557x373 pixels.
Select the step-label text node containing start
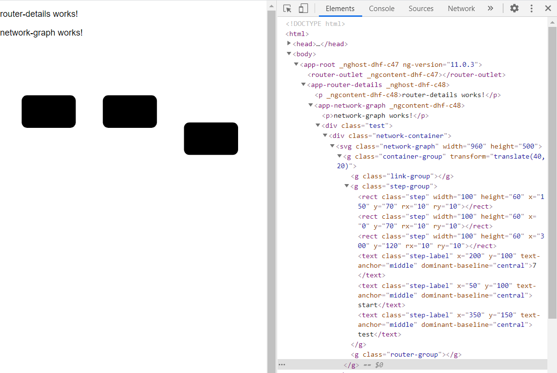point(447,295)
